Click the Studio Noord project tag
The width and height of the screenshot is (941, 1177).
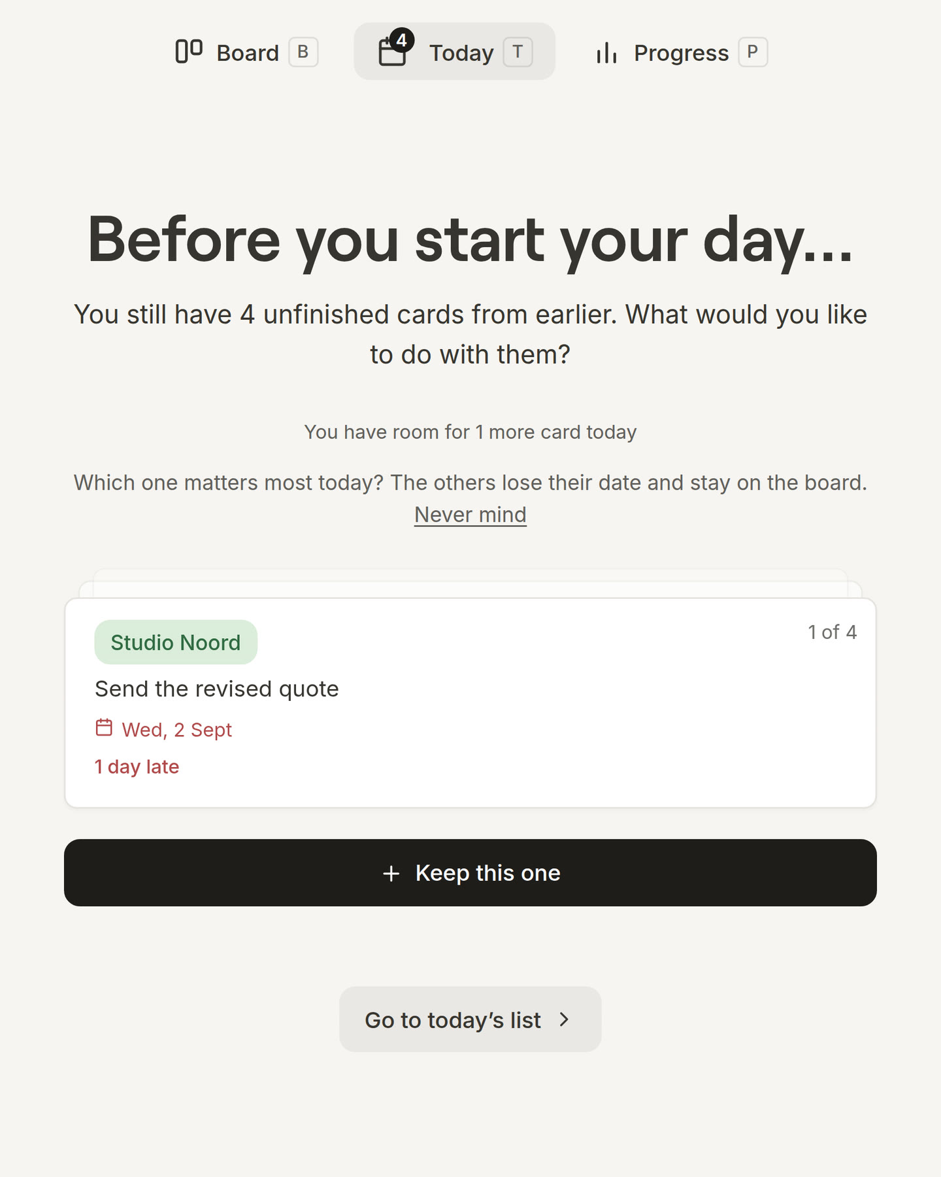point(176,642)
